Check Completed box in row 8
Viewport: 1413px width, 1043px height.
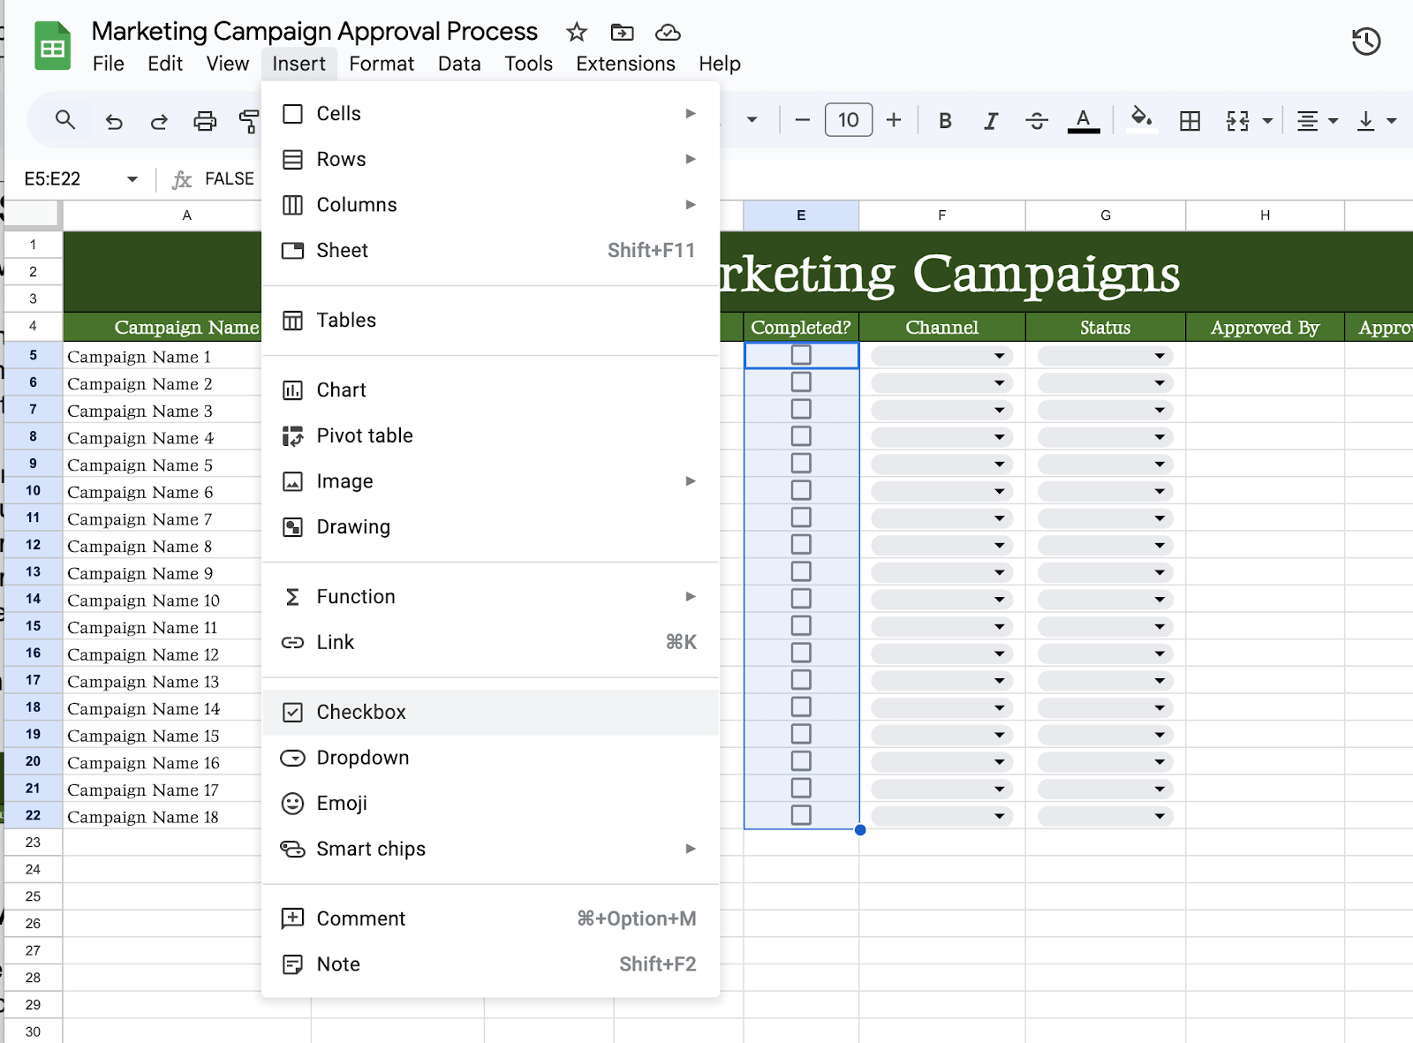(x=801, y=436)
